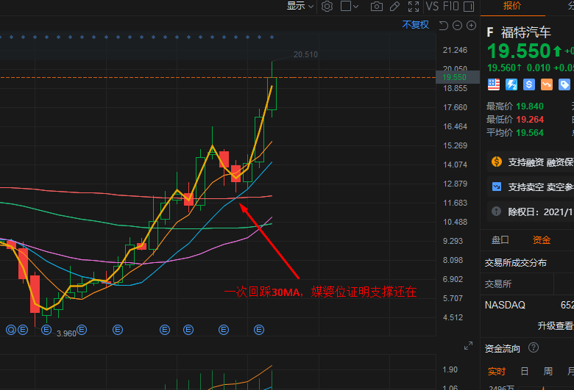Click the blue dollar sign badge
The width and height of the screenshot is (574, 390).
point(528,84)
